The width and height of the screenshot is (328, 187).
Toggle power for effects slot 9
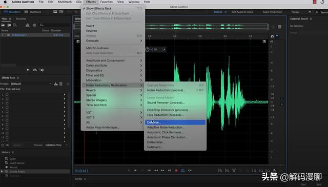(x=7, y=129)
